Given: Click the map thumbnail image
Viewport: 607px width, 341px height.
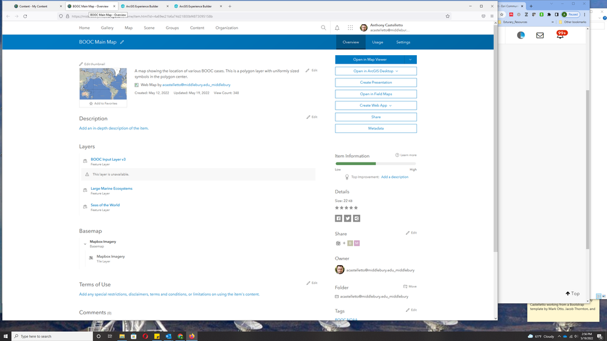Looking at the screenshot, I should pyautogui.click(x=103, y=84).
